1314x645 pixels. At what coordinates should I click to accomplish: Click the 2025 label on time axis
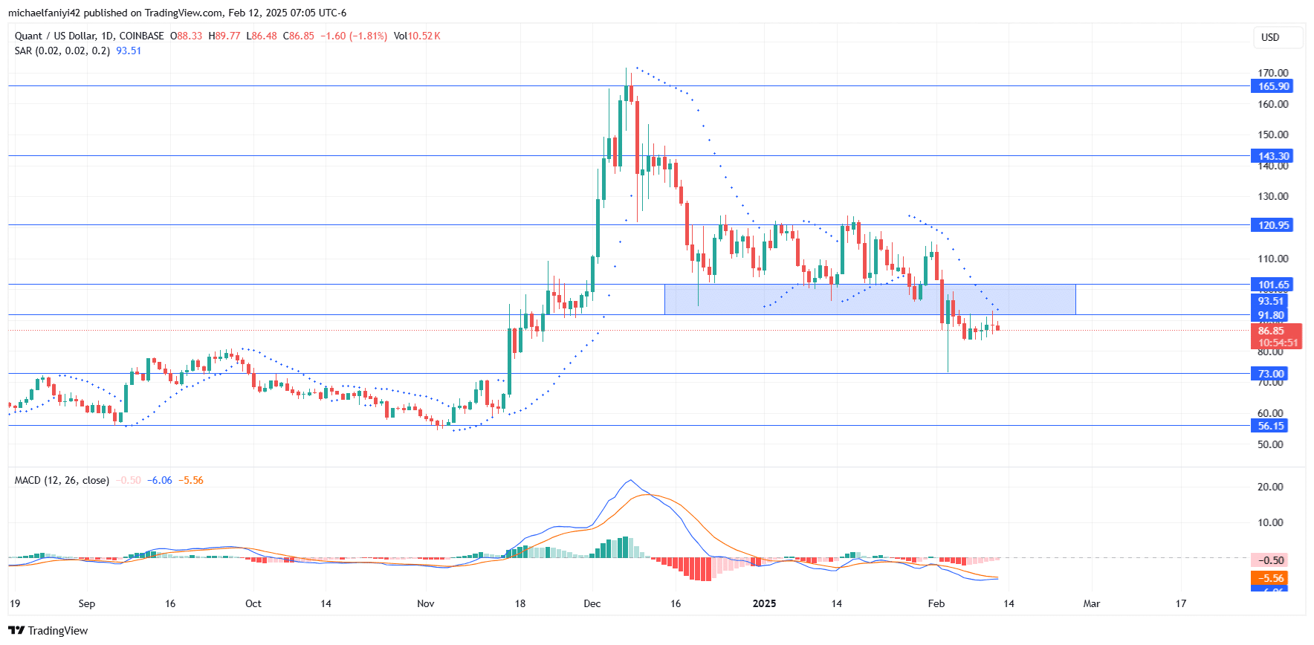pyautogui.click(x=764, y=603)
